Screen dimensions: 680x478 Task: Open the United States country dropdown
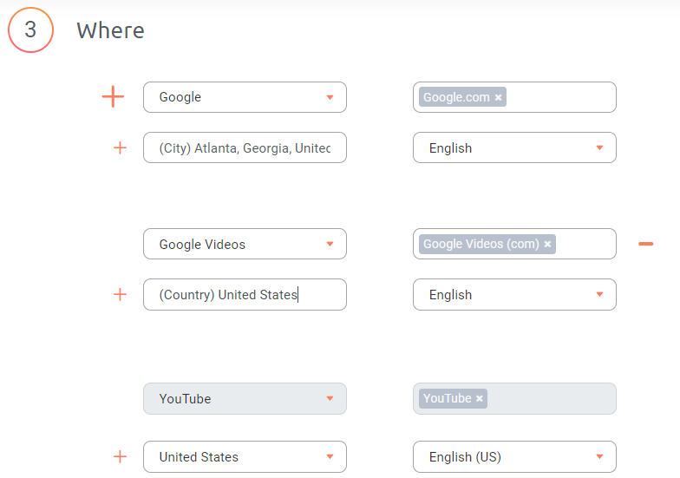click(245, 456)
